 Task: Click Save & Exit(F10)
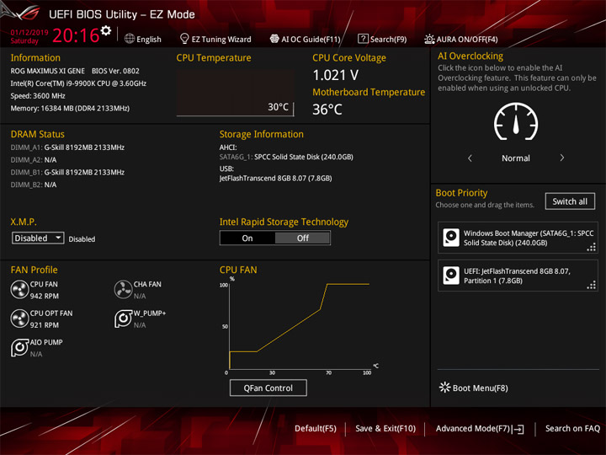[x=385, y=428]
